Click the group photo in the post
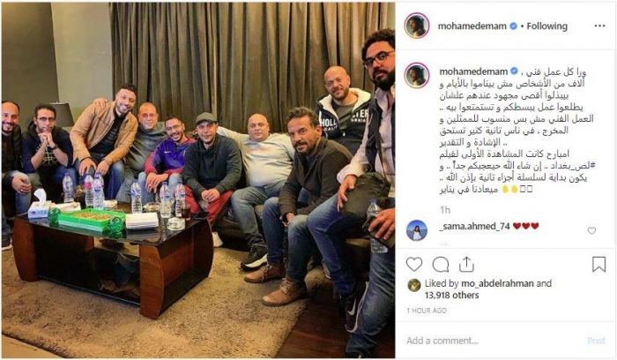The image size is (617, 360). 198,180
